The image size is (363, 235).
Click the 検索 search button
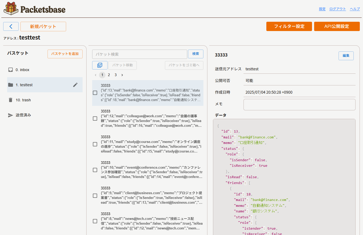click(196, 54)
